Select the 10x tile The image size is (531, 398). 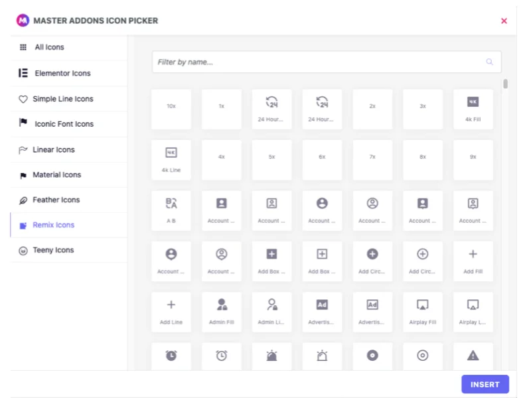point(171,109)
